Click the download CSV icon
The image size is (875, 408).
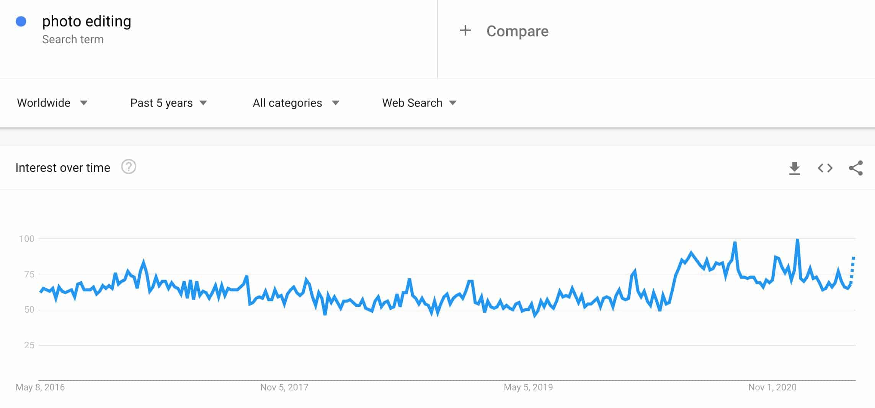tap(794, 168)
